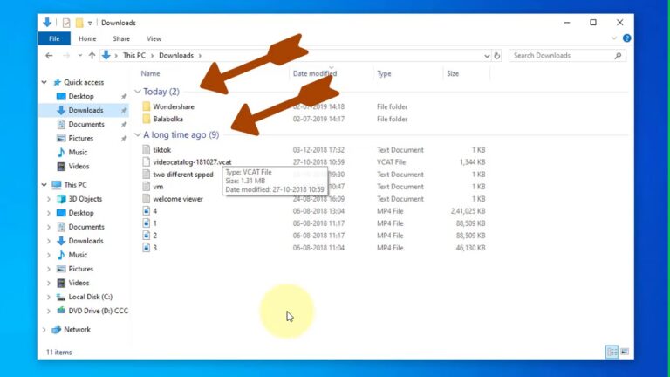This screenshot has height=377, width=670.
Task: Open the address bar history dropdown
Action: [487, 56]
